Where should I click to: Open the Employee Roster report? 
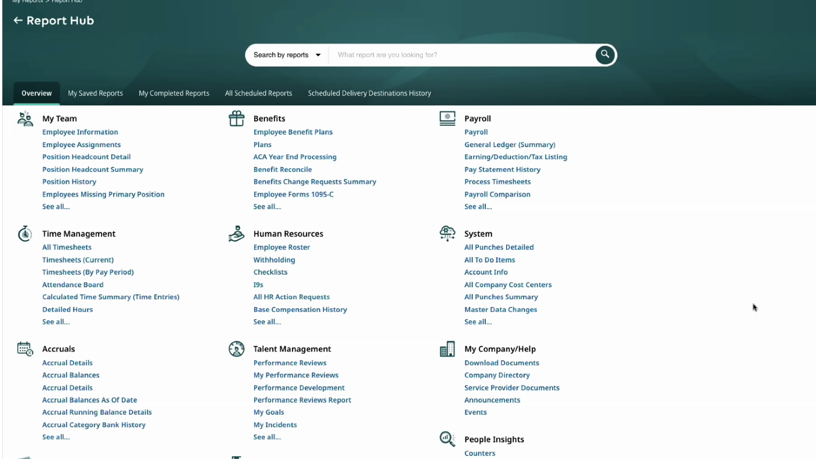click(282, 247)
